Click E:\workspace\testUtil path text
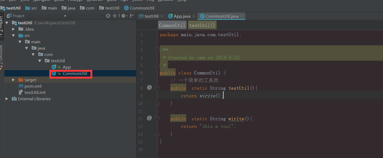The width and height of the screenshot is (383, 158). tap(55, 23)
